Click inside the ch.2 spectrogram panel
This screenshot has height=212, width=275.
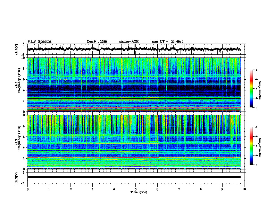(x=134, y=142)
